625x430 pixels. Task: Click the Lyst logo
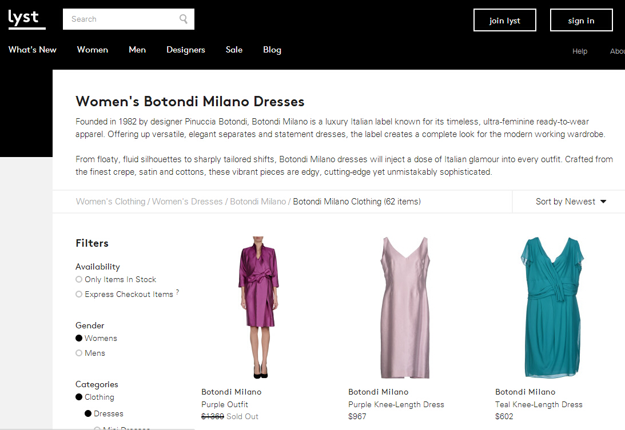click(x=27, y=19)
